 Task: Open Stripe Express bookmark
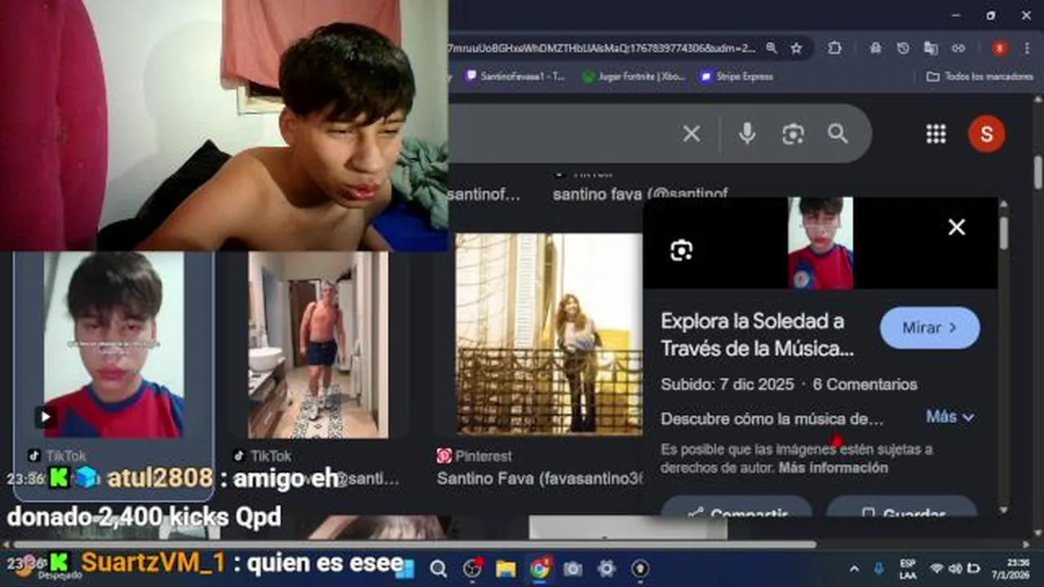click(x=737, y=76)
